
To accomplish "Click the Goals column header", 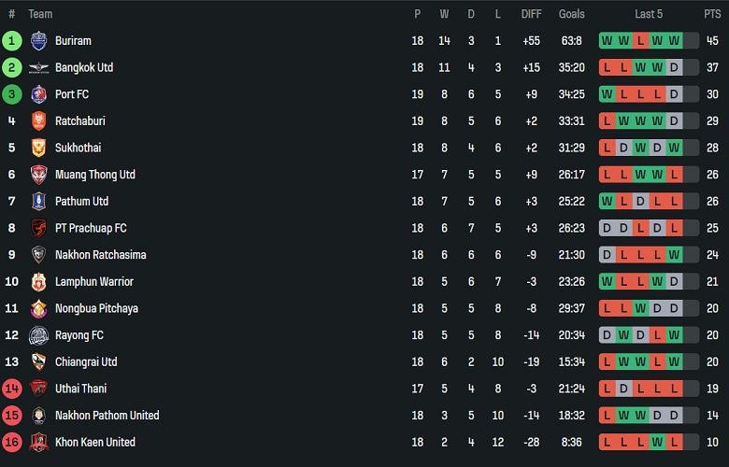I will [571, 14].
